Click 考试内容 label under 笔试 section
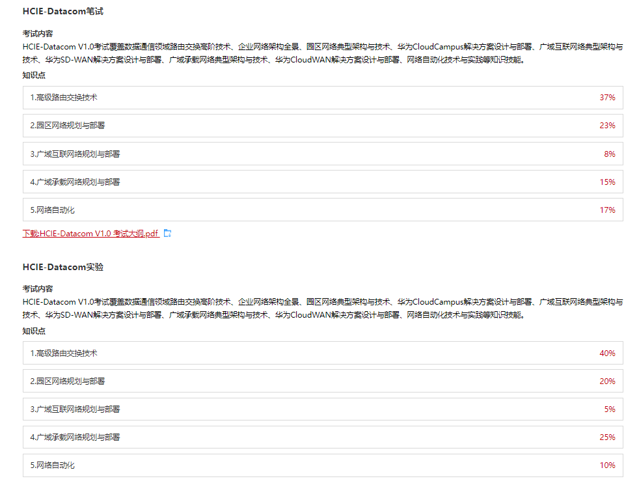Image resolution: width=639 pixels, height=483 pixels. (x=38, y=34)
